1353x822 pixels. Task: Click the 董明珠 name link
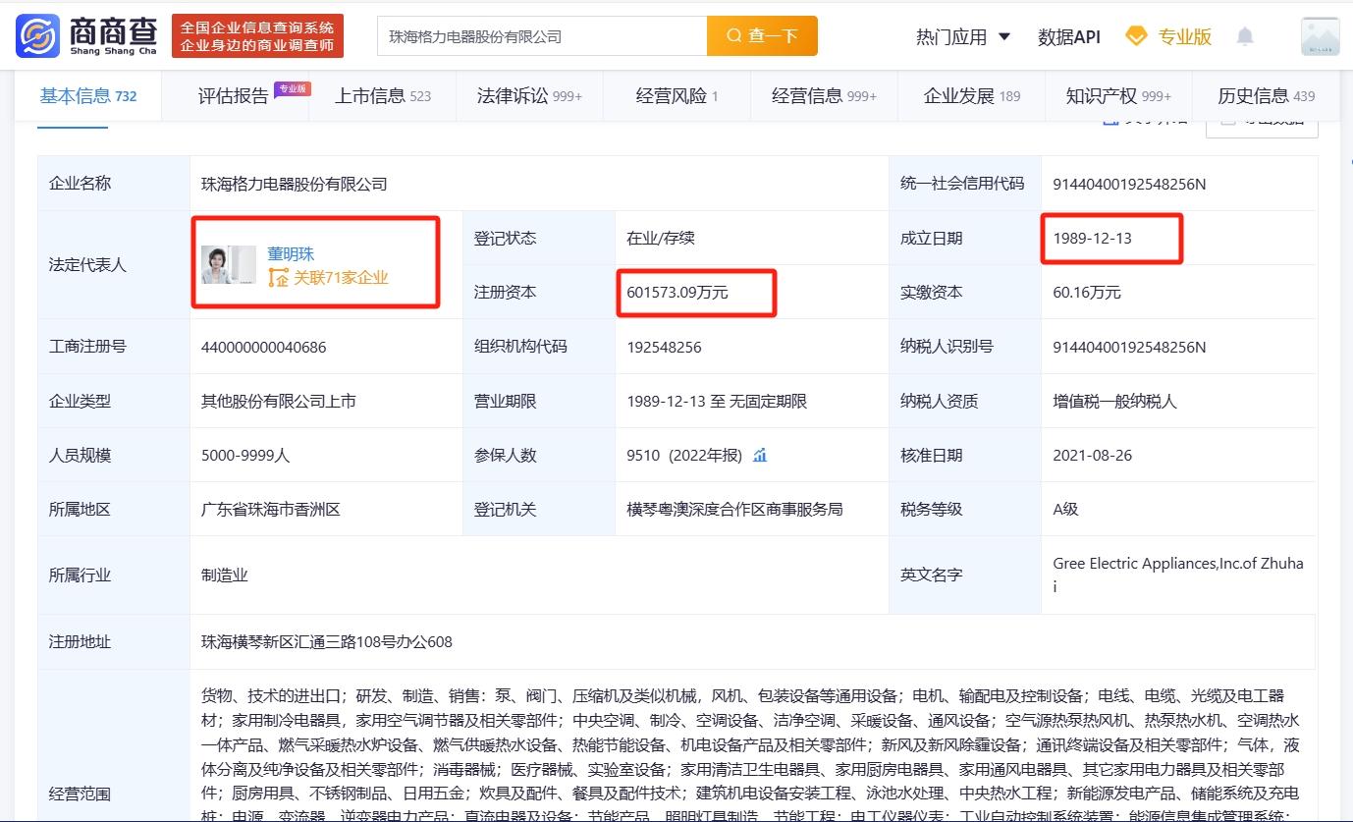[x=291, y=253]
